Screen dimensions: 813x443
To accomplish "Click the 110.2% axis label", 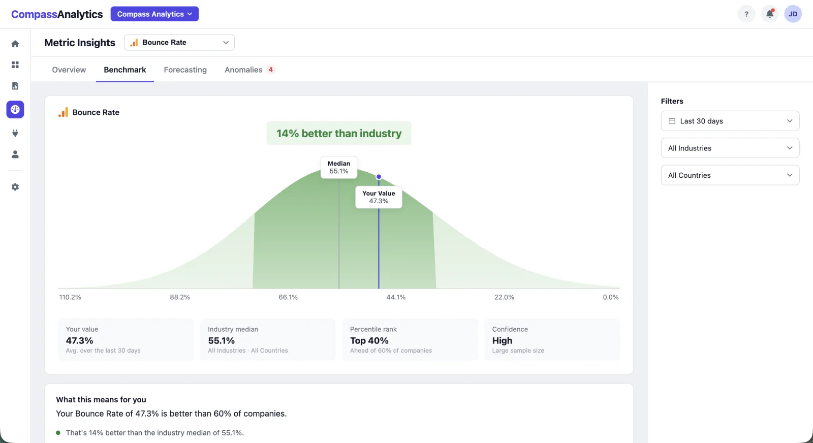I will point(70,297).
